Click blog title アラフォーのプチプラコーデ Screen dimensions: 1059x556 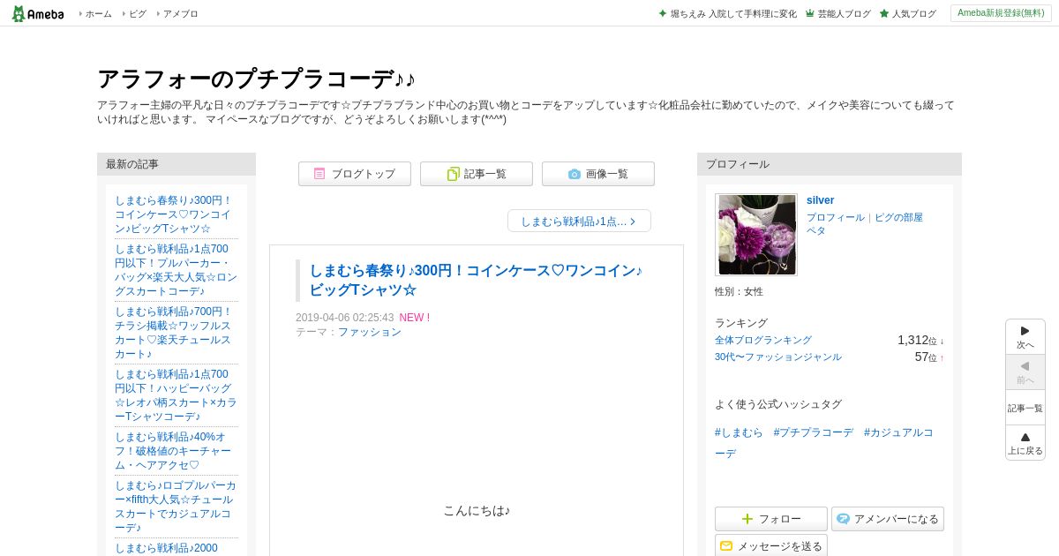256,79
